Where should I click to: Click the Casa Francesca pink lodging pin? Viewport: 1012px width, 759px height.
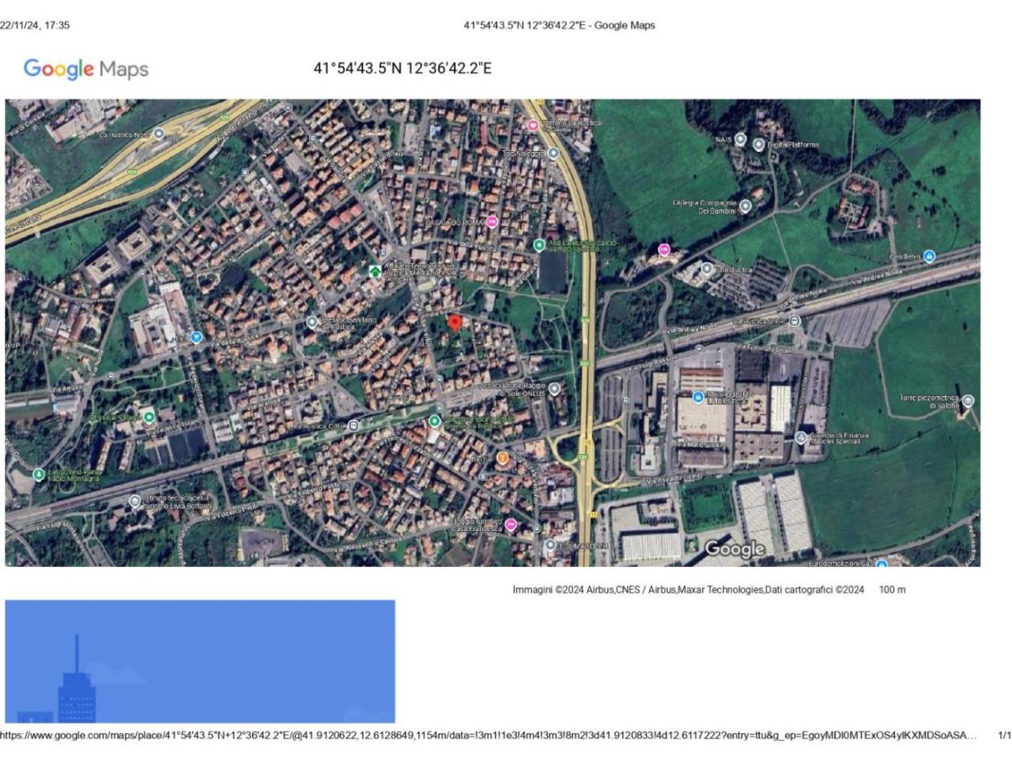(x=511, y=524)
